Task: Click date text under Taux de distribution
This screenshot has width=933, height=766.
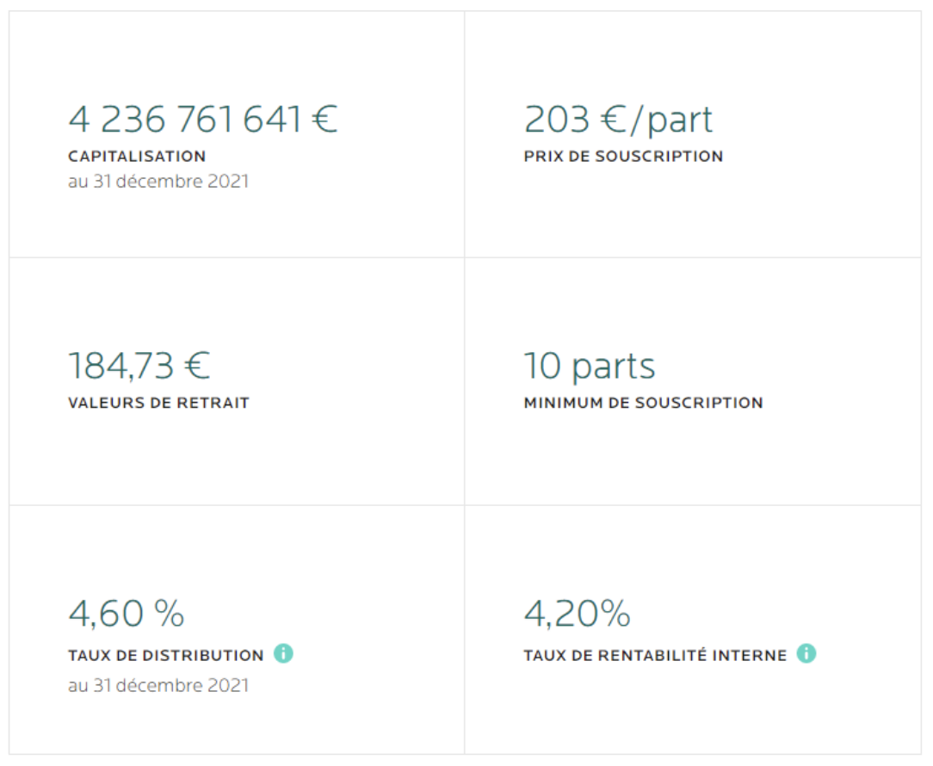Action: coord(158,686)
